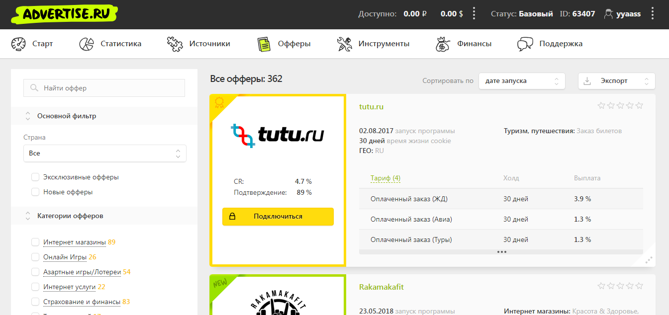Open the Страна dropdown showing Все
The height and width of the screenshot is (315, 669).
[105, 153]
